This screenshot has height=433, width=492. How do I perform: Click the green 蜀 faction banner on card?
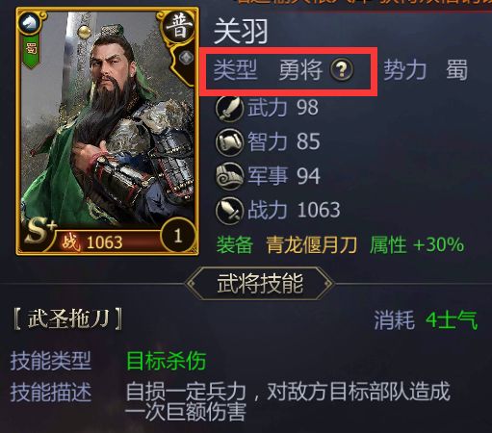31,51
